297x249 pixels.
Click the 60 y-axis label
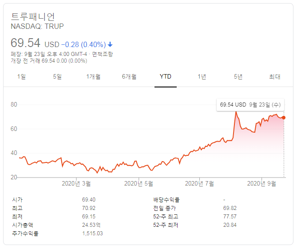14,129
